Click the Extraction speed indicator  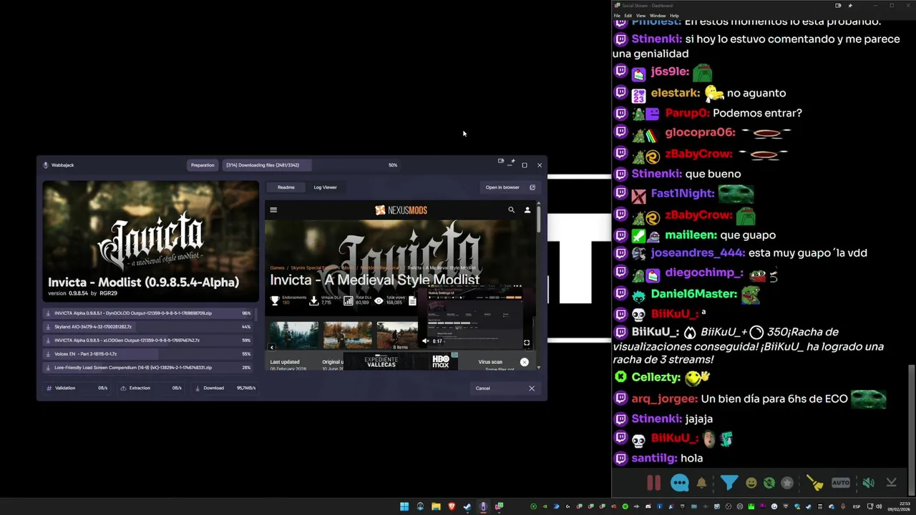point(151,388)
